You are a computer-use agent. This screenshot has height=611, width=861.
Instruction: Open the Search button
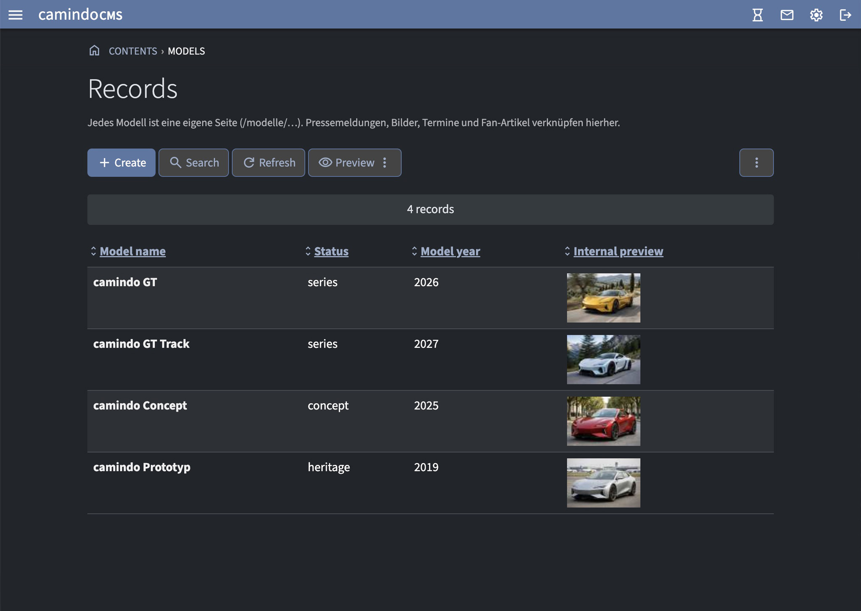(194, 162)
